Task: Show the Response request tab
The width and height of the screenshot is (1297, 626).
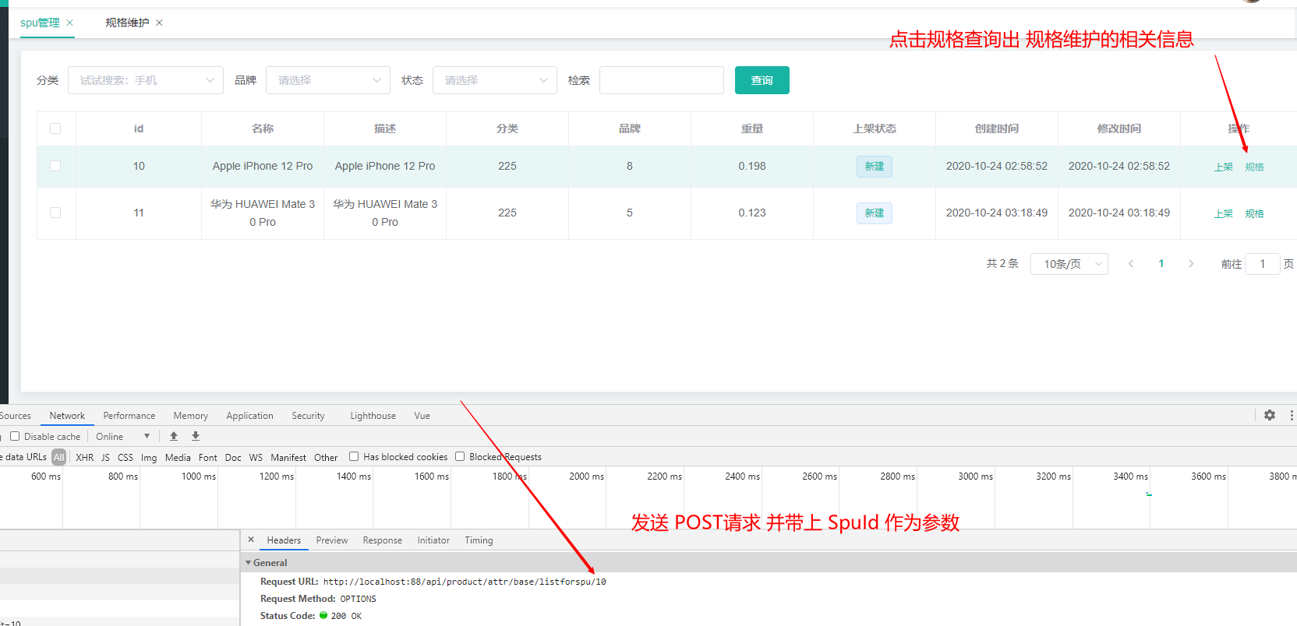Action: (383, 540)
